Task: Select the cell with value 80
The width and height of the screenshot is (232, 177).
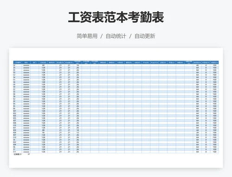Action: (x=43, y=65)
